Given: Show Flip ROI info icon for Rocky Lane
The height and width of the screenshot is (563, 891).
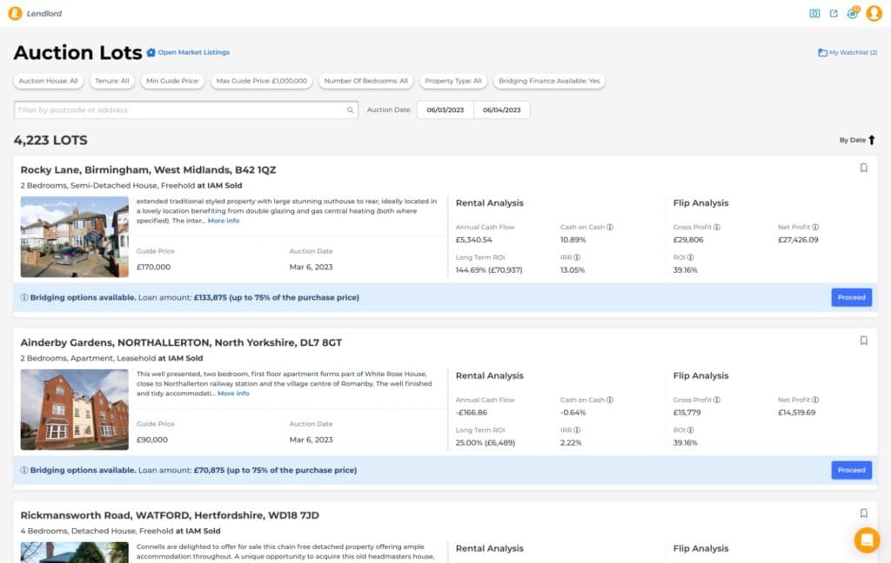Looking at the screenshot, I should (x=690, y=257).
